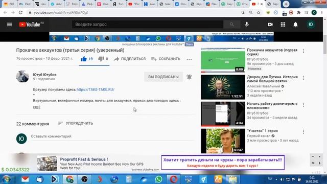Open the Create video camera icon
The height and width of the screenshot is (184, 327).
pos(270,25)
